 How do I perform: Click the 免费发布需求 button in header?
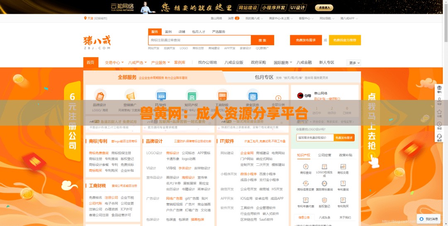point(306,40)
